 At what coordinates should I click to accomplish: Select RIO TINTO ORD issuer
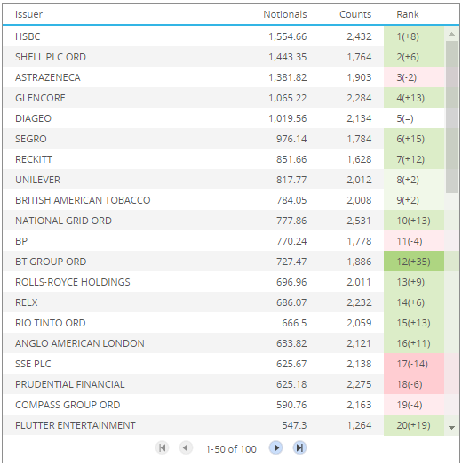(x=51, y=323)
